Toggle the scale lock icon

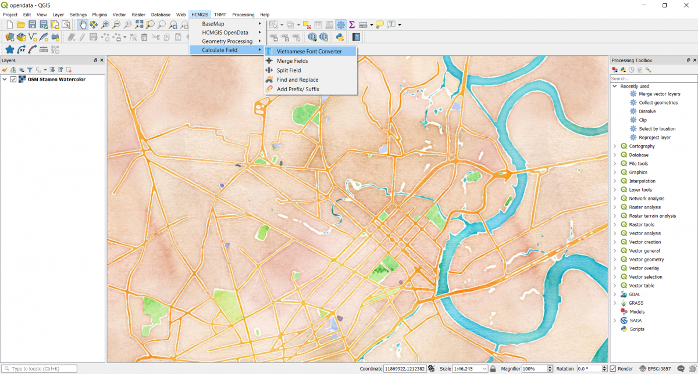pyautogui.click(x=493, y=369)
